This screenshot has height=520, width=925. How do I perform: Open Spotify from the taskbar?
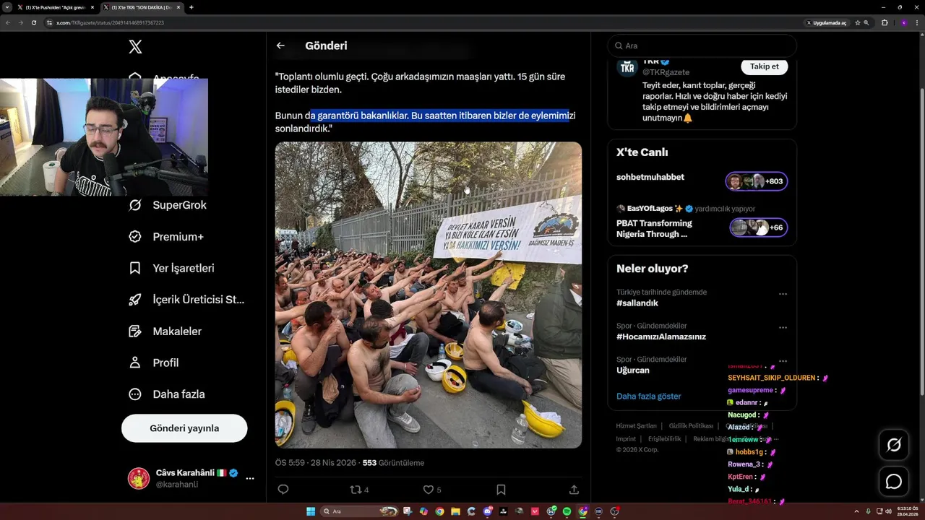coord(567,511)
